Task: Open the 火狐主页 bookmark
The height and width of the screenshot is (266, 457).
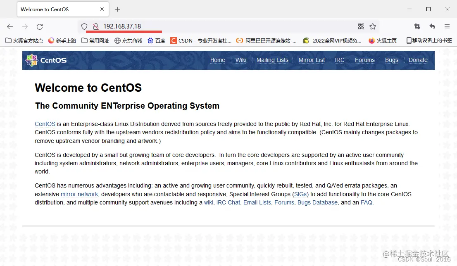Action: point(383,40)
